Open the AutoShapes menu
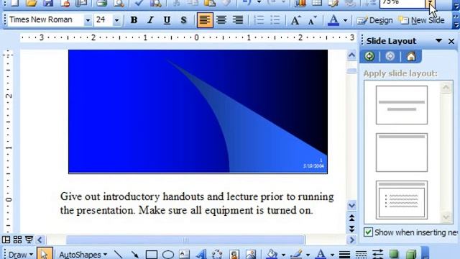The image size is (460, 259). [x=83, y=255]
